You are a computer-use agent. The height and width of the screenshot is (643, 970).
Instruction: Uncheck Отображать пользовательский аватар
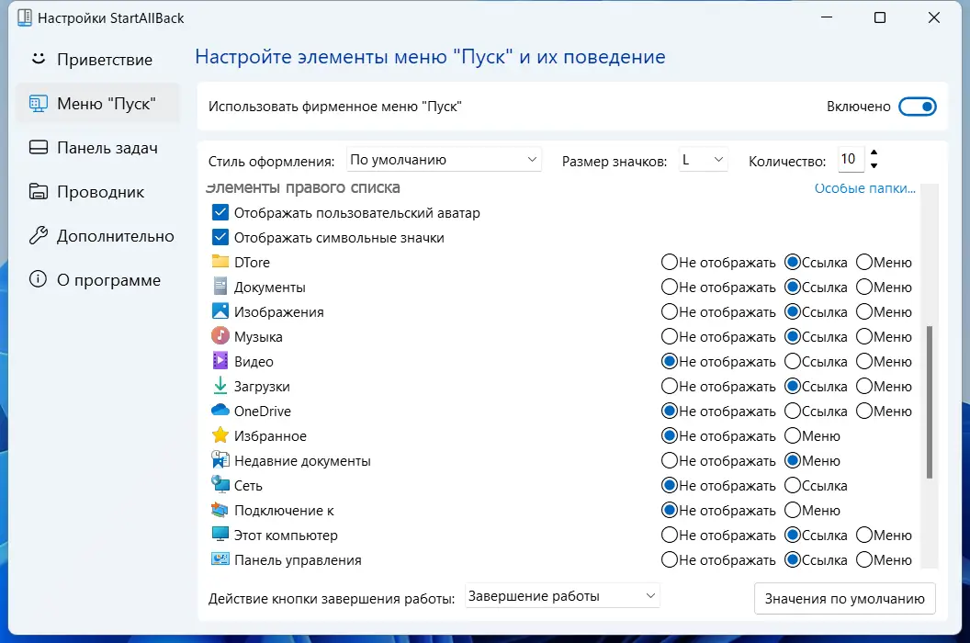point(220,213)
